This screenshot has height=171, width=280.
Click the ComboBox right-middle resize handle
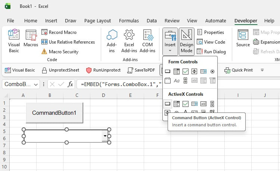pyautogui.click(x=109, y=136)
